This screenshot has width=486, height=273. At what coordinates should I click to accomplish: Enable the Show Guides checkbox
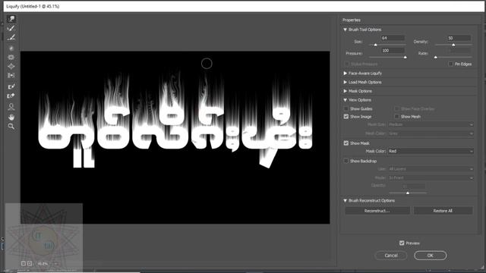tap(346, 109)
